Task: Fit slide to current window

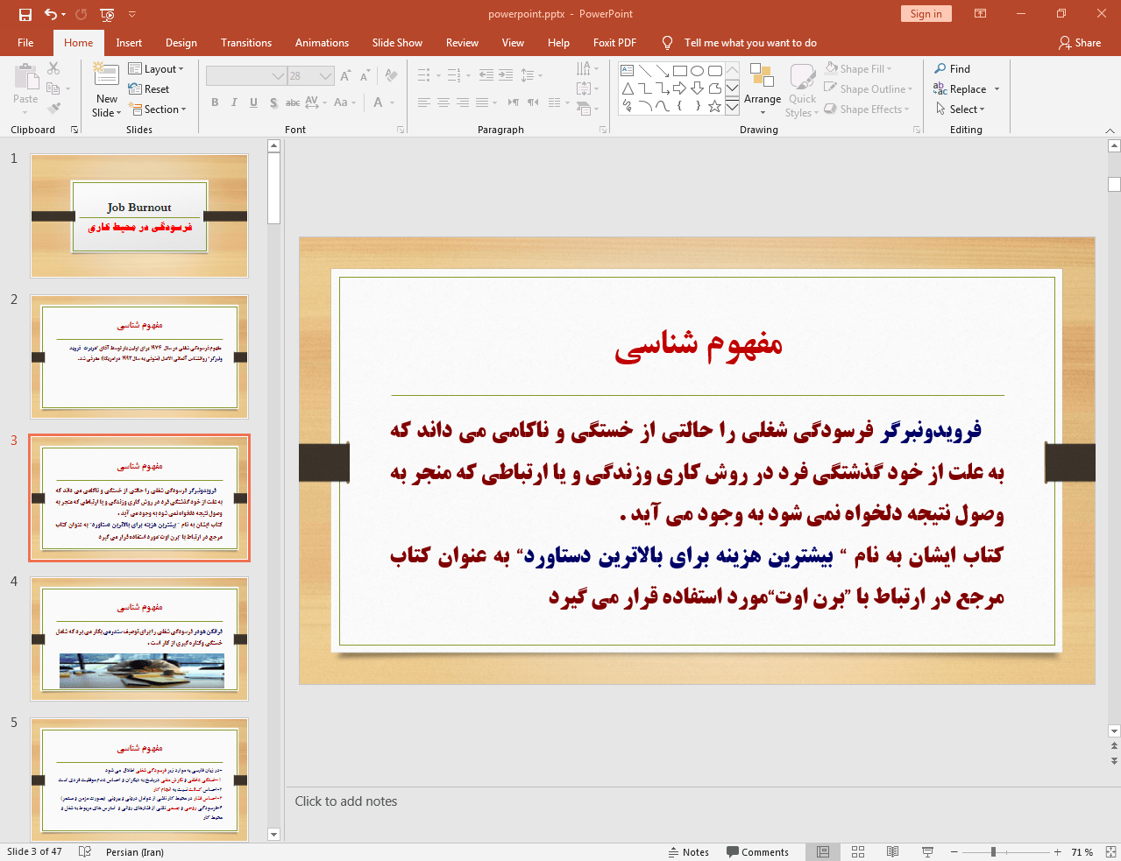Action: point(1110,852)
